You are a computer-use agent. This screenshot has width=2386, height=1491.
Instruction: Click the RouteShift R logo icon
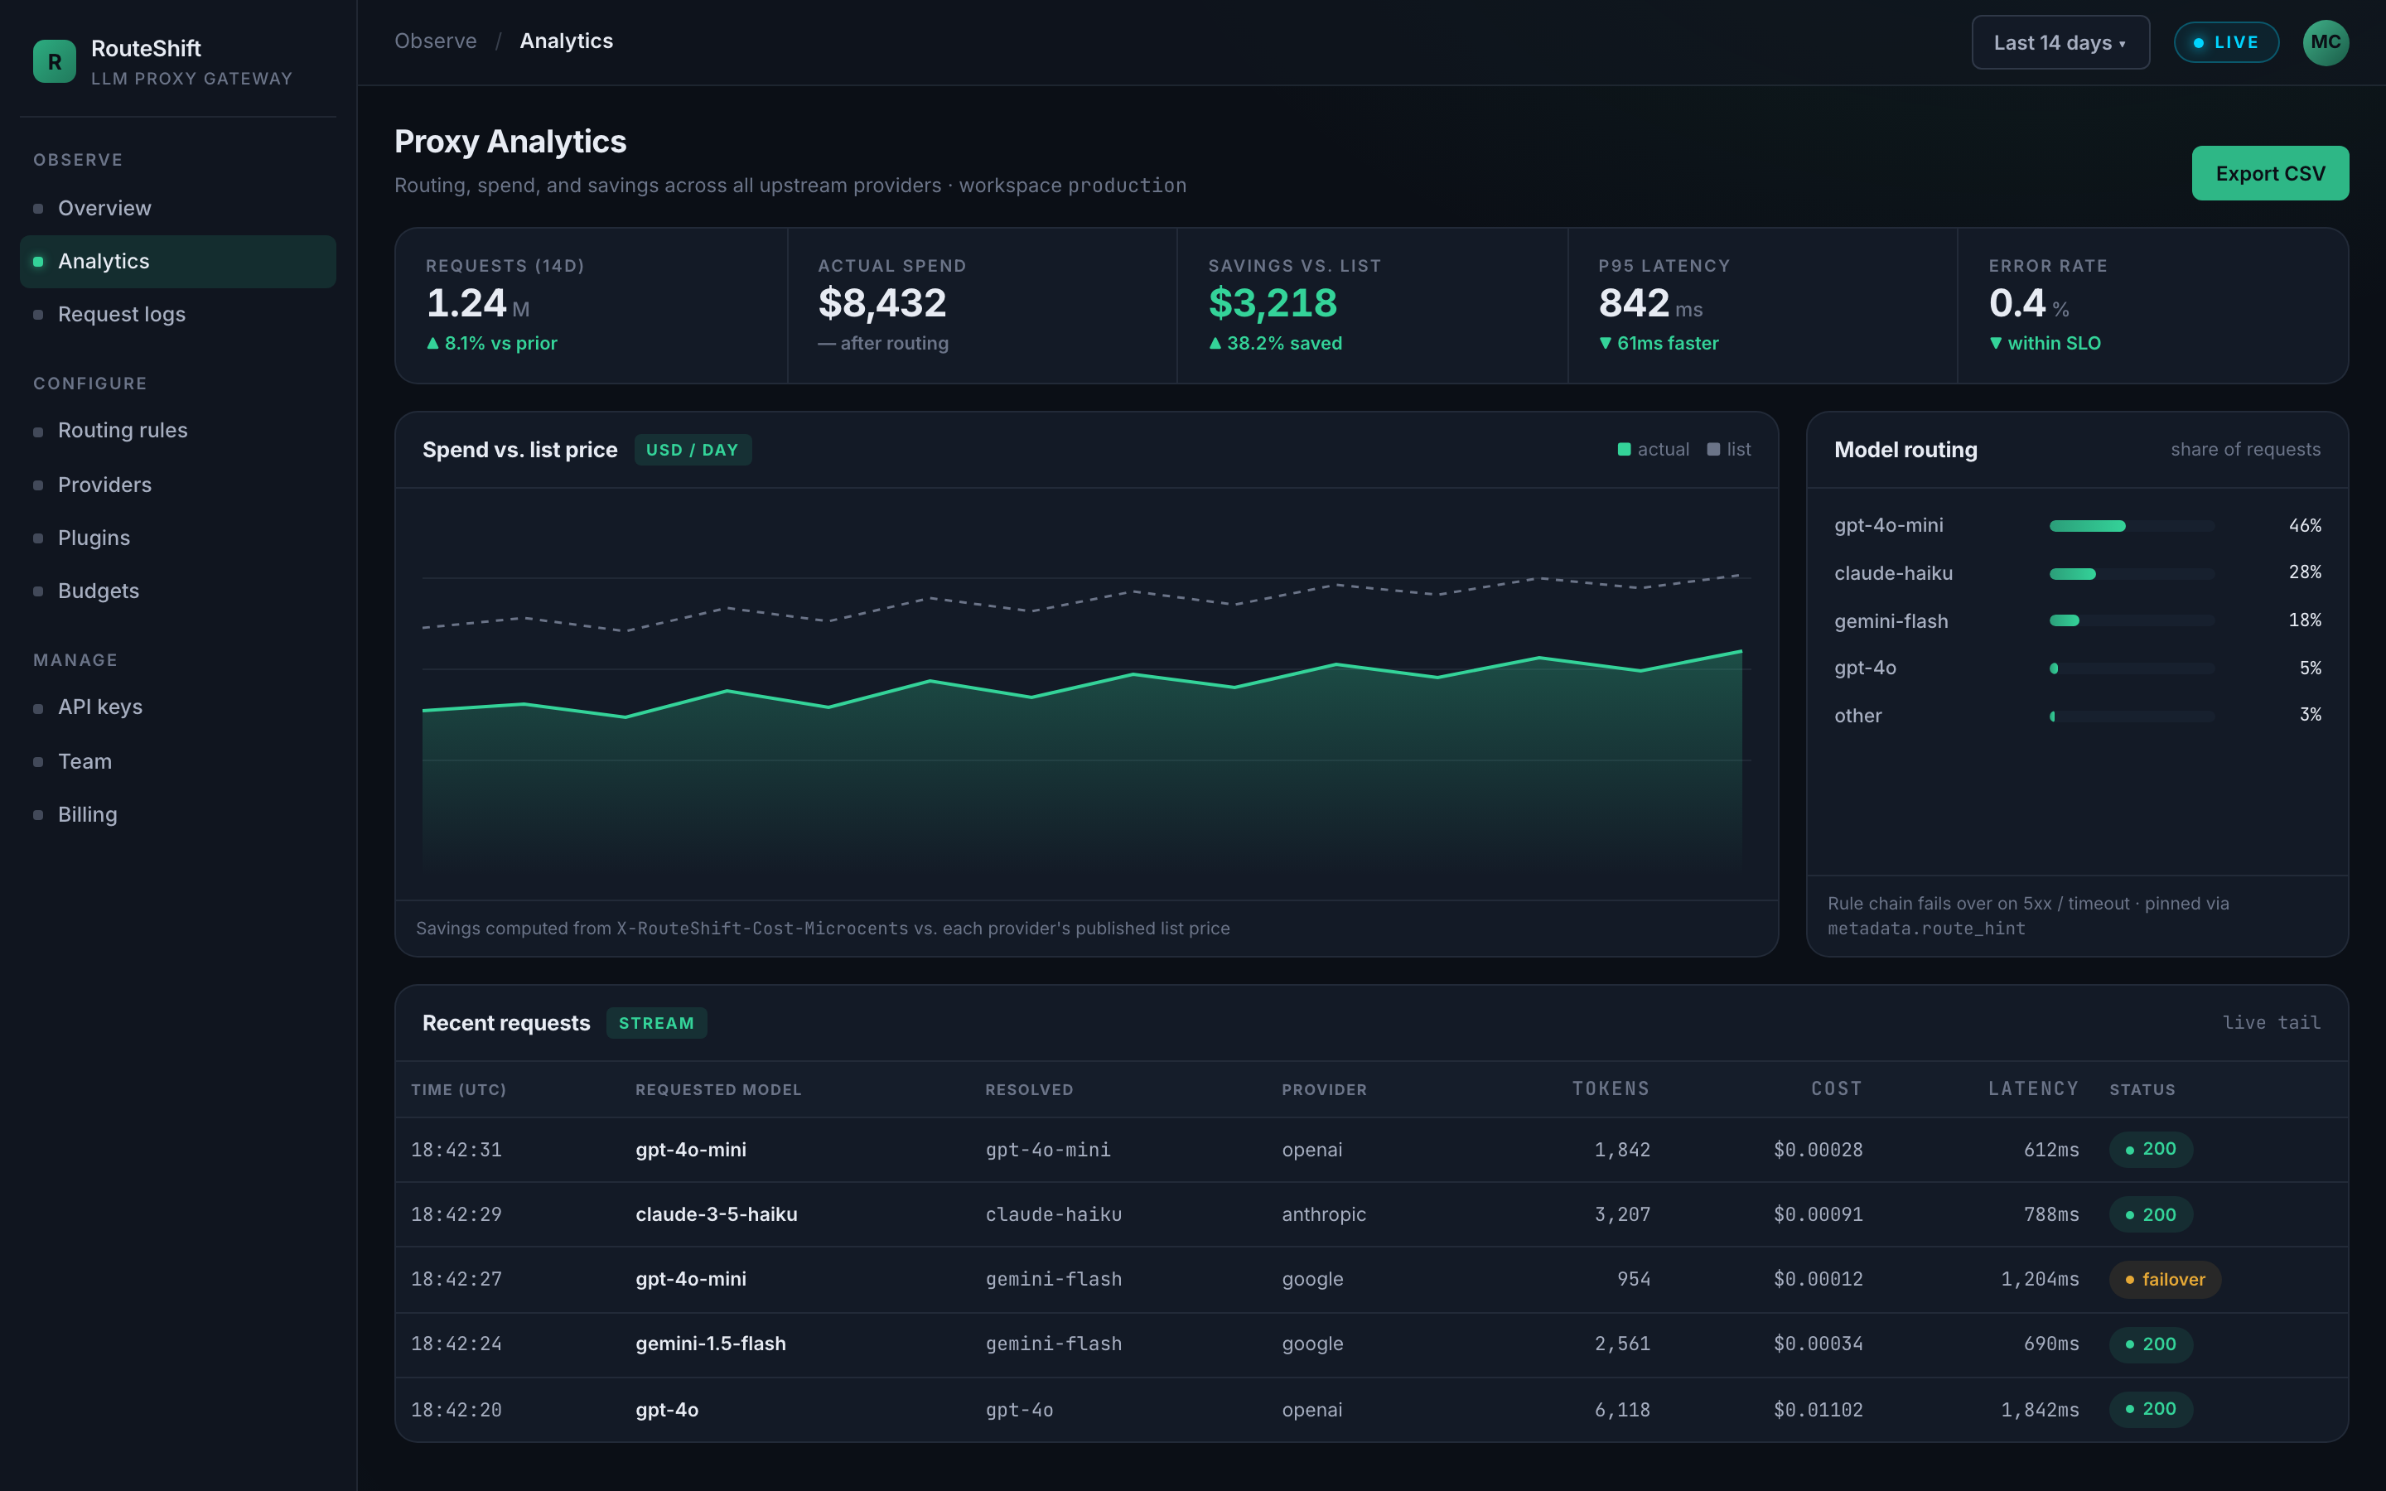(54, 61)
